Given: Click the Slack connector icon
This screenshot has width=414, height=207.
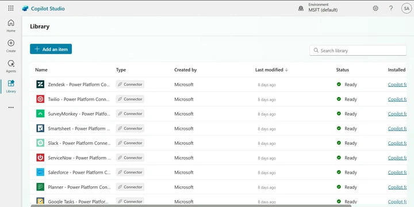Looking at the screenshot, I should (x=40, y=143).
